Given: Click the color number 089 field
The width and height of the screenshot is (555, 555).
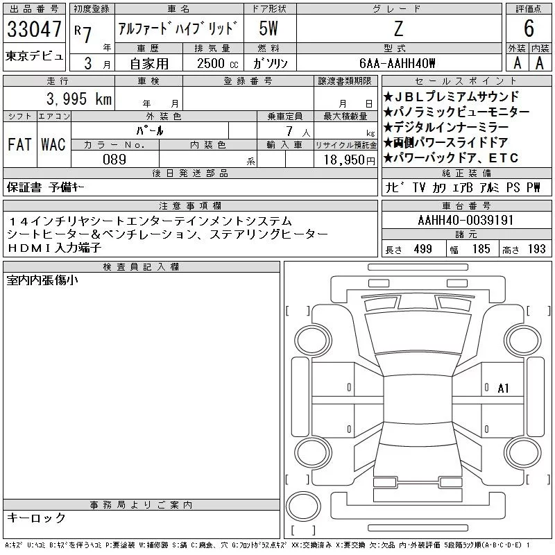Looking at the screenshot, I should click(x=114, y=159).
